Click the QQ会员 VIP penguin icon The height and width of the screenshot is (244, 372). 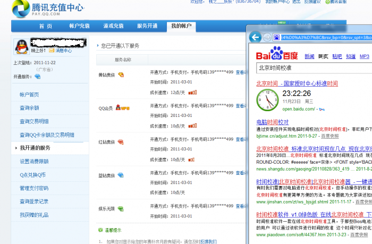click(x=123, y=108)
